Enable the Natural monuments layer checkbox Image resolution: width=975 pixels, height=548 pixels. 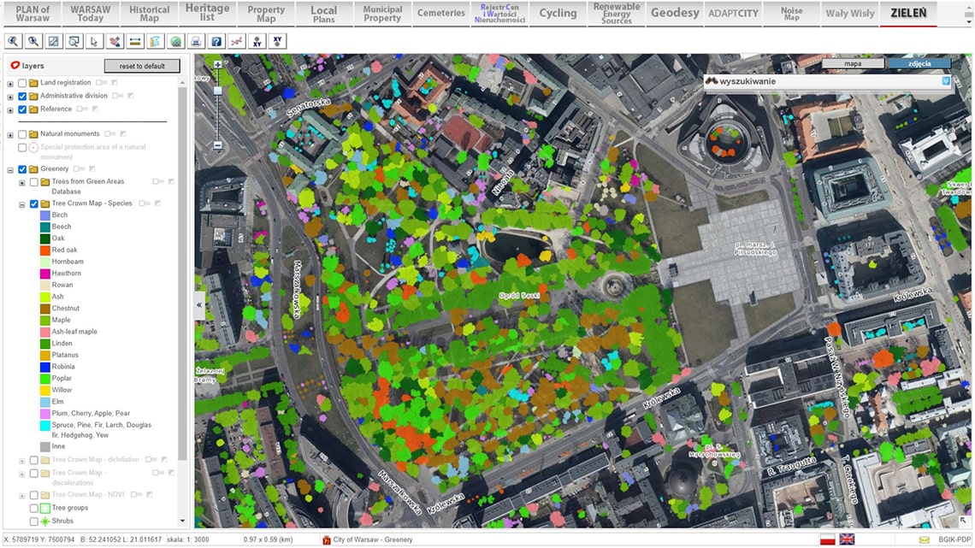(22, 134)
